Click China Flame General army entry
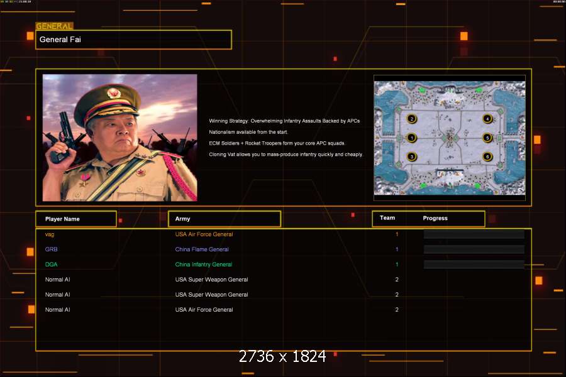566x377 pixels. pyautogui.click(x=202, y=249)
